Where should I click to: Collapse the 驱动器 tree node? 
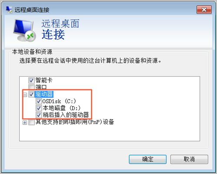[x=25, y=95]
